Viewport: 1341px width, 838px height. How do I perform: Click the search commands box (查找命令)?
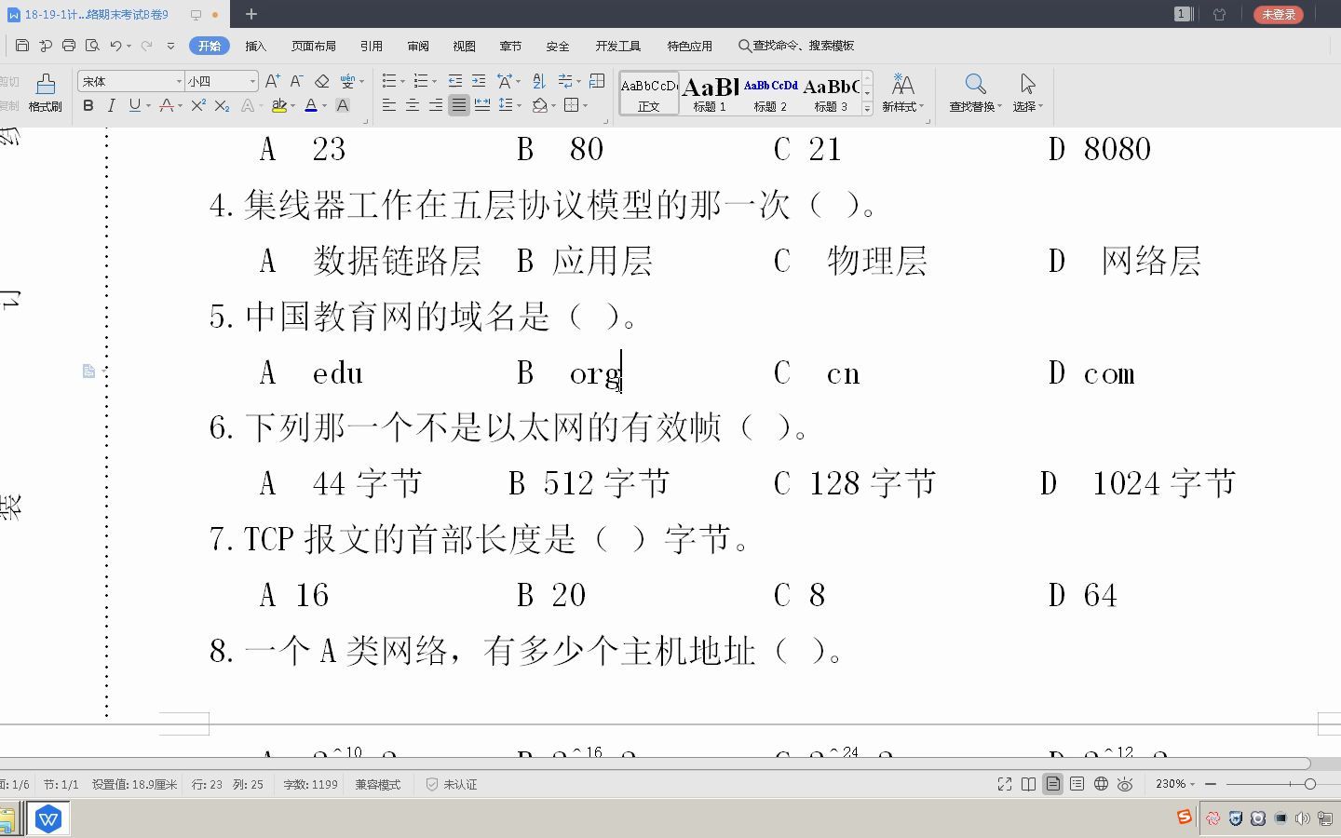(796, 46)
